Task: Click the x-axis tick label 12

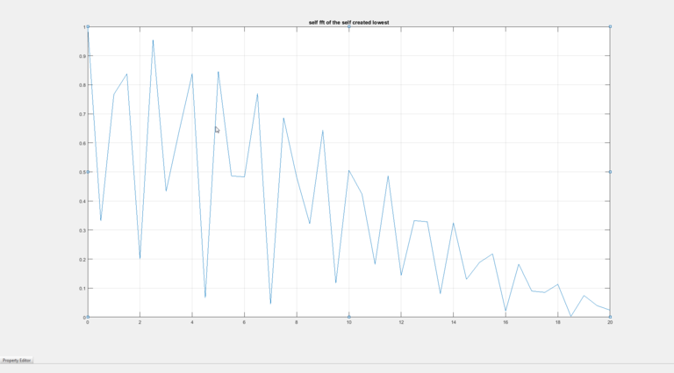Action: pyautogui.click(x=401, y=323)
